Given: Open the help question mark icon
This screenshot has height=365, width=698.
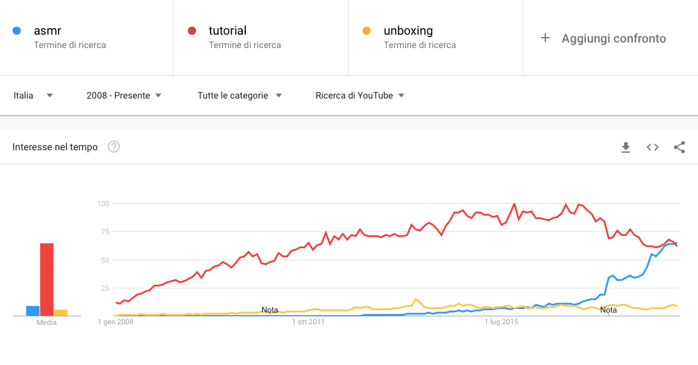Looking at the screenshot, I should [114, 147].
